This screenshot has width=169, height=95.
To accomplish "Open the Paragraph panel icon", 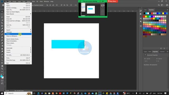I will tap(141, 22).
